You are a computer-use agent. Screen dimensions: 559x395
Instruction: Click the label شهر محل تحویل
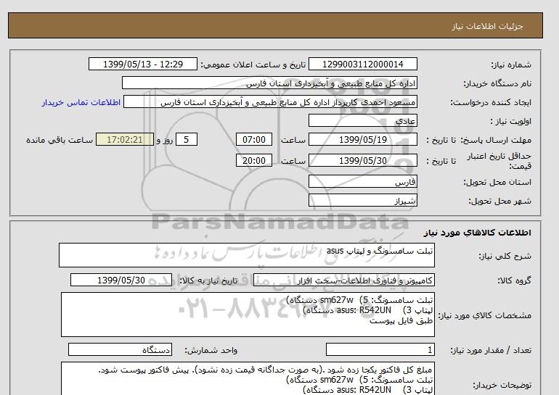499,201
